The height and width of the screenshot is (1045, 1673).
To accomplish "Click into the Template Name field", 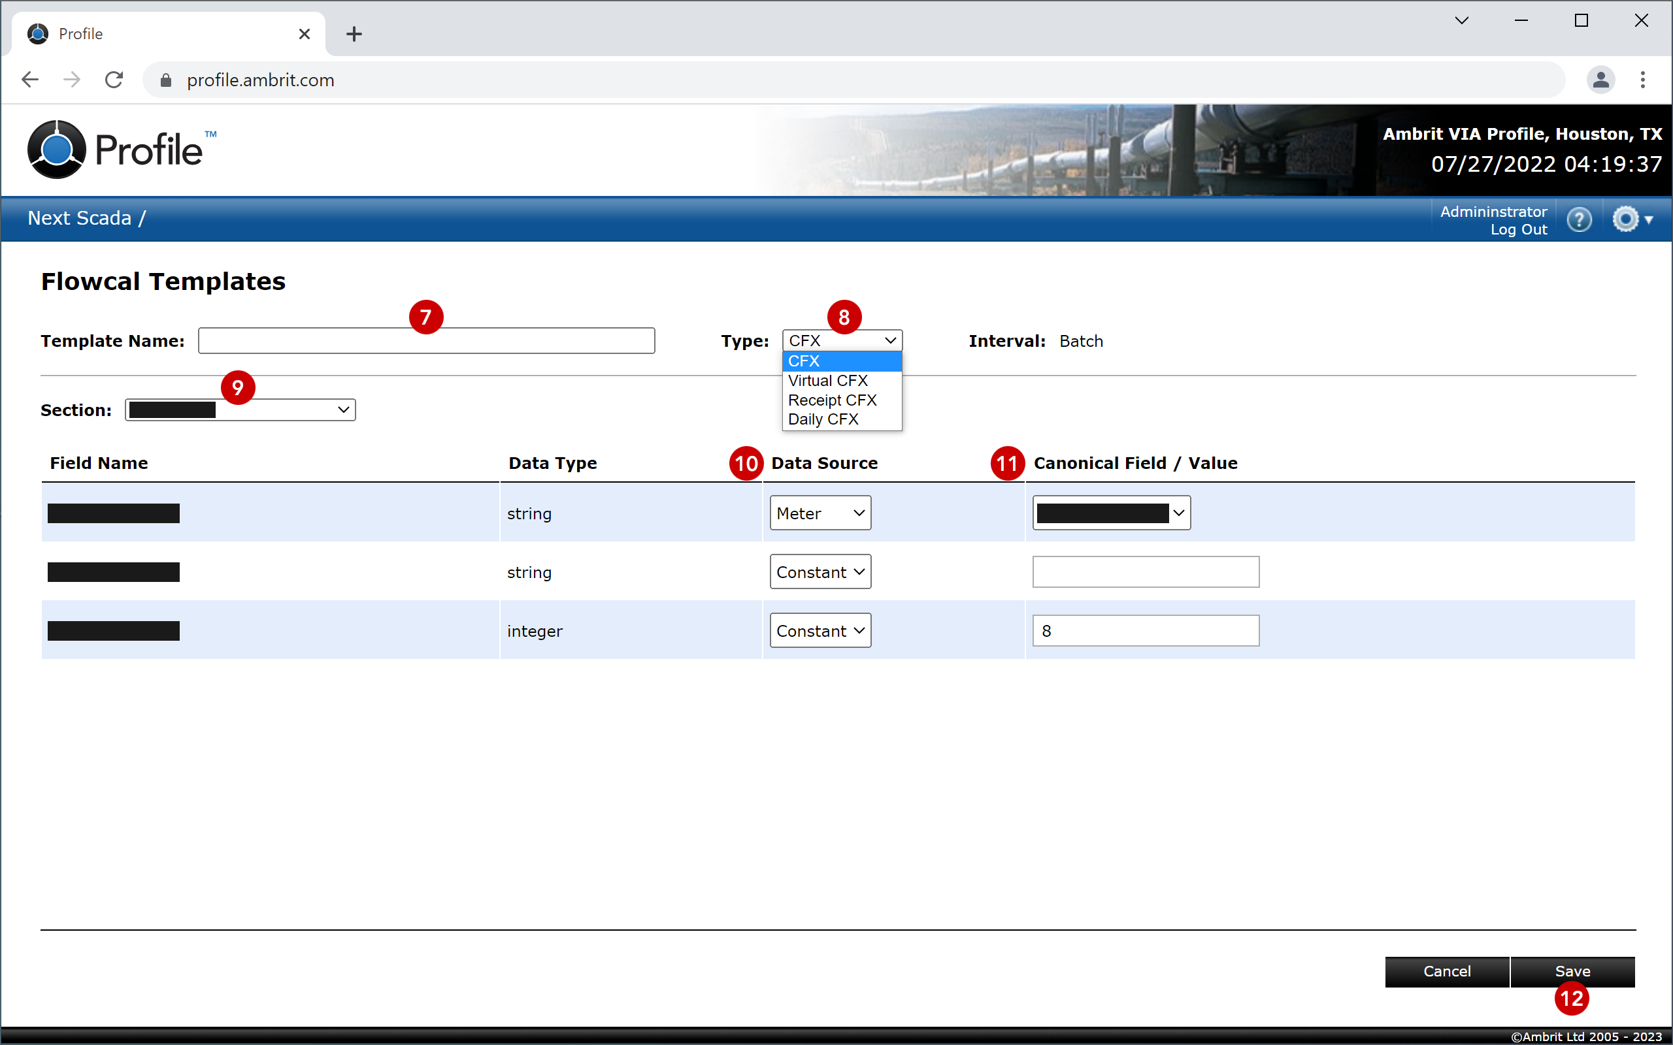I will pyautogui.click(x=427, y=341).
